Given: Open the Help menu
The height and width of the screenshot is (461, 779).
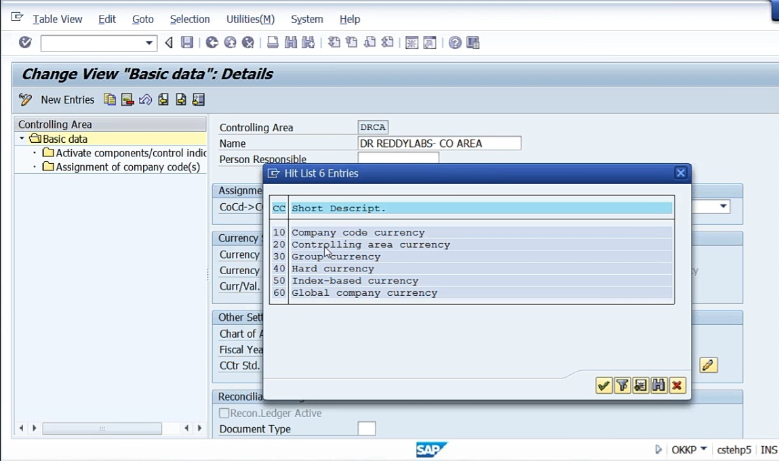Looking at the screenshot, I should click(350, 20).
